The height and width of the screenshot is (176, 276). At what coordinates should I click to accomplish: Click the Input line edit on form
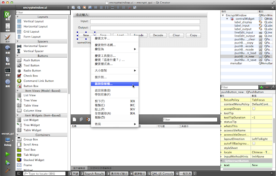tap(145, 22)
